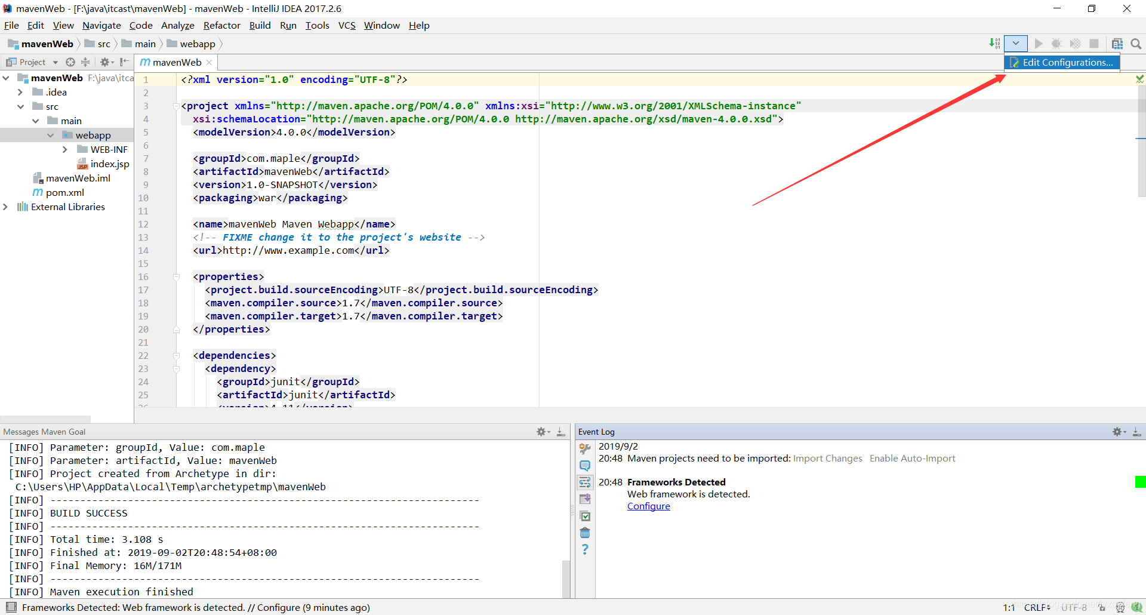Screen dimensions: 1146x615
Task: Click Import Changes link
Action: pyautogui.click(x=827, y=458)
